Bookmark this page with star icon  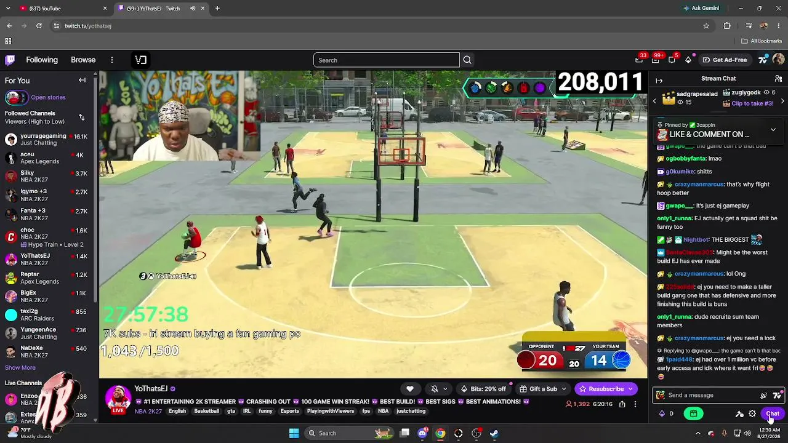tap(706, 26)
